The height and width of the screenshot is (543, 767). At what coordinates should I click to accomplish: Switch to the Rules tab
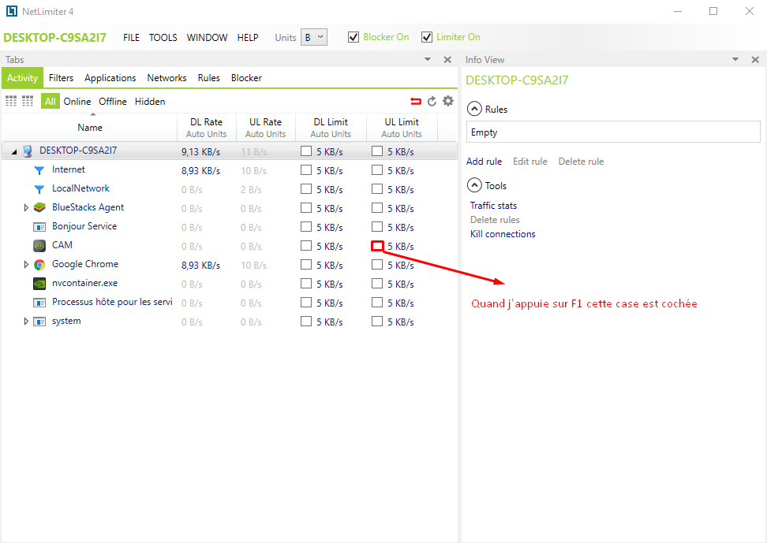point(209,78)
